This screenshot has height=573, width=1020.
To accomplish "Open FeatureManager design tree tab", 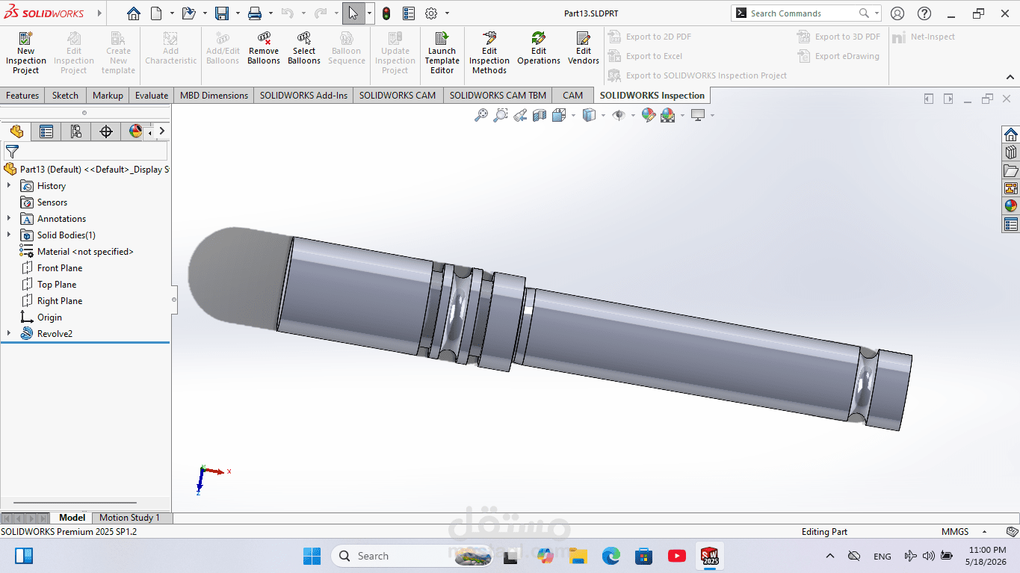I will click(16, 131).
